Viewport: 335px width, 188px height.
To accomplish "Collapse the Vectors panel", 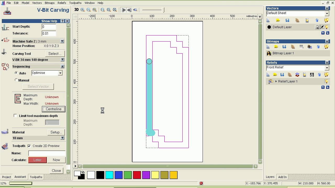I will pyautogui.click(x=327, y=8).
